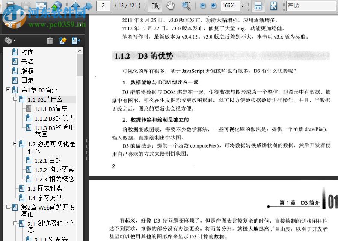Select the 2.1 浏览器和服务器 bookmark

(51, 227)
